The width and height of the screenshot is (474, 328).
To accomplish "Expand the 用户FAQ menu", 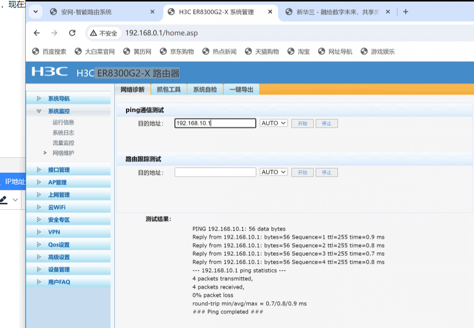I will click(68, 282).
